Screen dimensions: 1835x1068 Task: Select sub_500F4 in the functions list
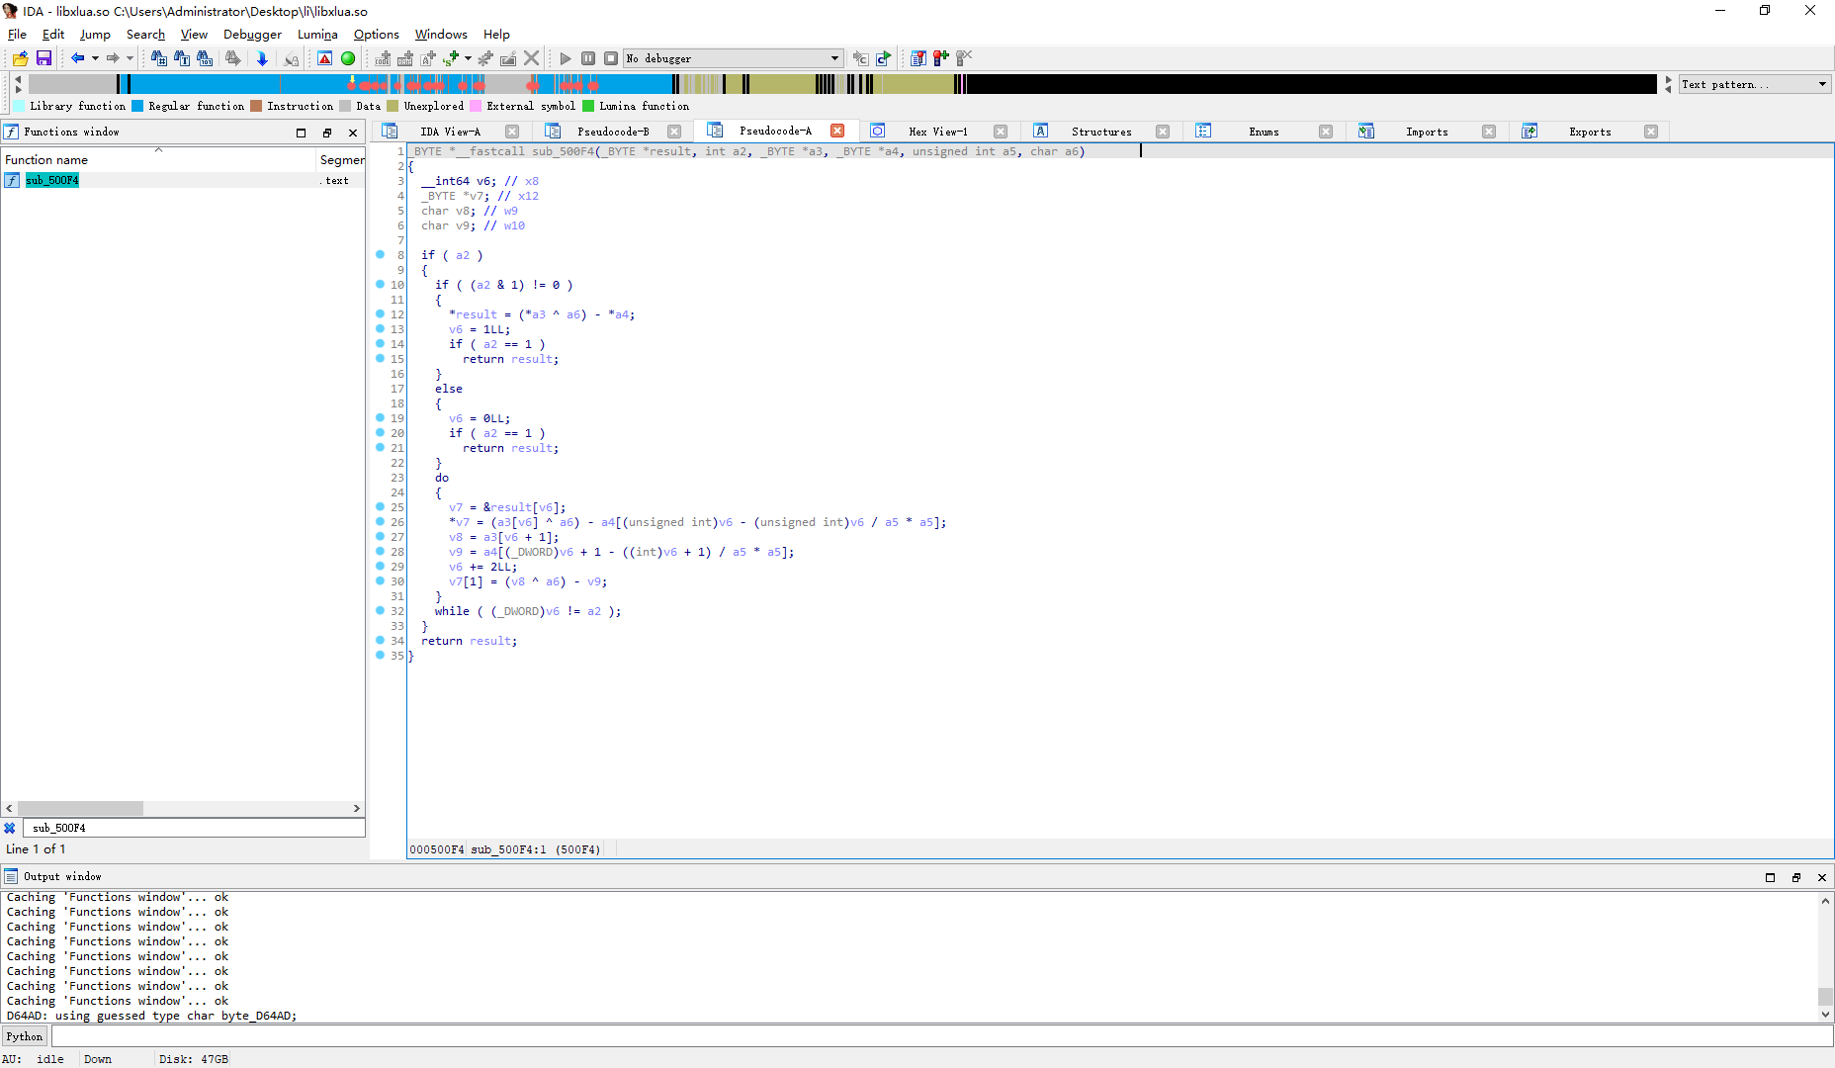pyautogui.click(x=51, y=180)
